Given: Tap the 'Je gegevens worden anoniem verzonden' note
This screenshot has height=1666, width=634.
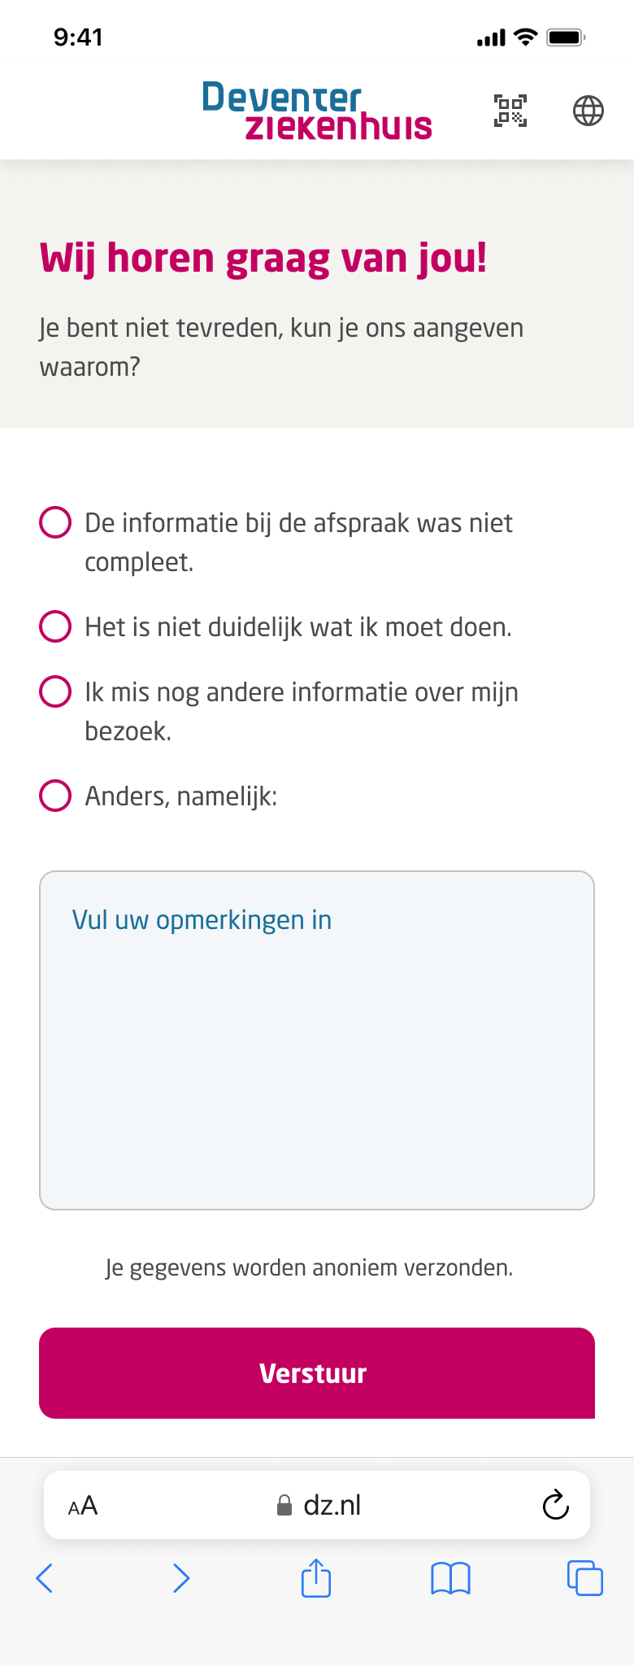Looking at the screenshot, I should (x=309, y=1267).
